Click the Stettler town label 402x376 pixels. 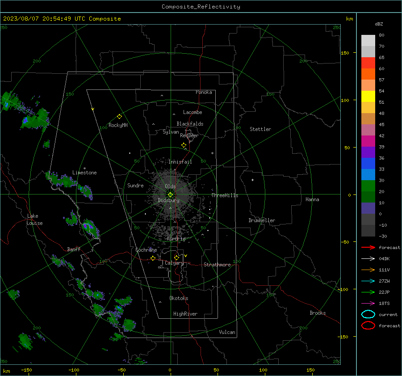click(260, 129)
